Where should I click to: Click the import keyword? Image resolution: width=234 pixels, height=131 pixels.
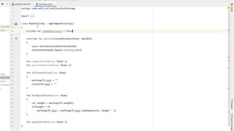click(x=25, y=16)
